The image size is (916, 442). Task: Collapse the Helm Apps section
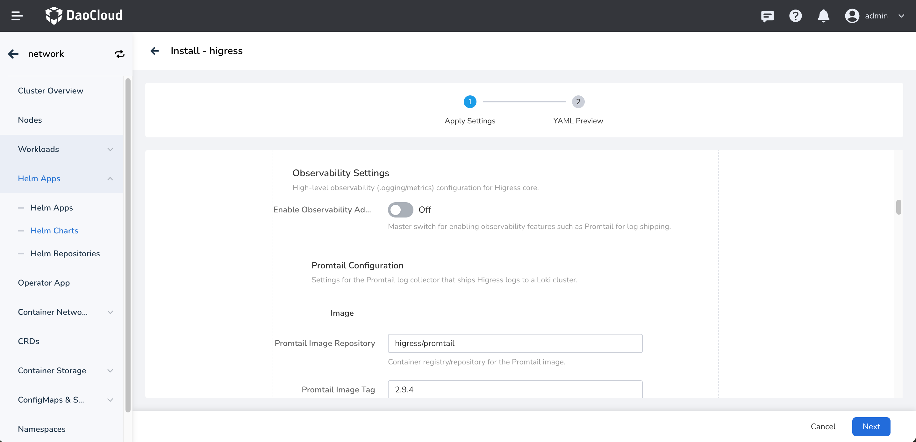(x=110, y=179)
